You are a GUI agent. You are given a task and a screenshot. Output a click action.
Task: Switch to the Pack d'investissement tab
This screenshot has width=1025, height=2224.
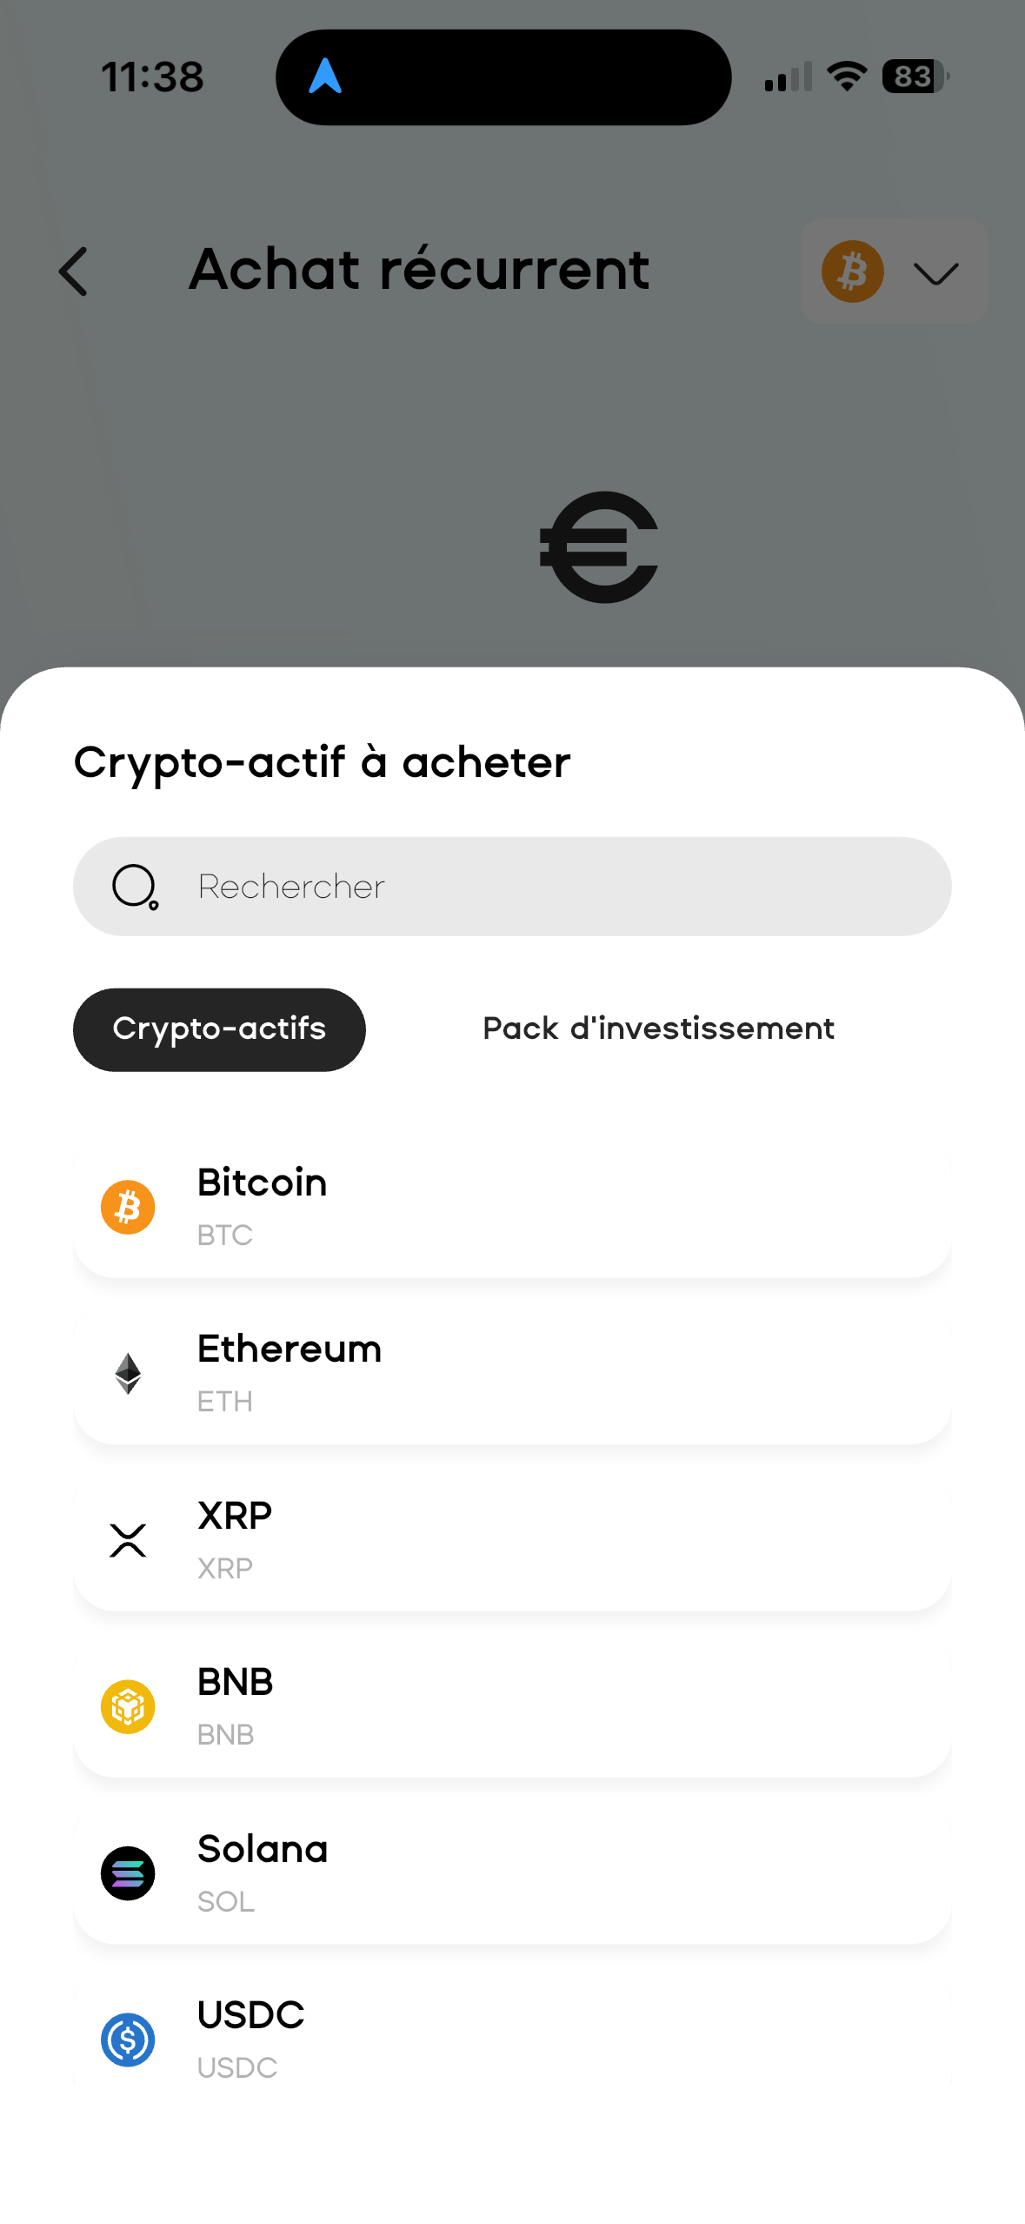(x=657, y=1028)
